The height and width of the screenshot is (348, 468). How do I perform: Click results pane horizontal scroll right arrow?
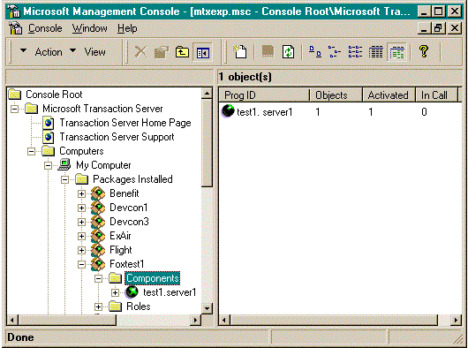[x=456, y=321]
